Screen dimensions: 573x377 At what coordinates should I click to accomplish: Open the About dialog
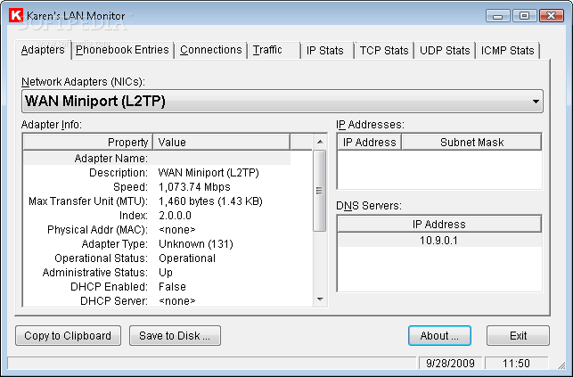point(439,336)
